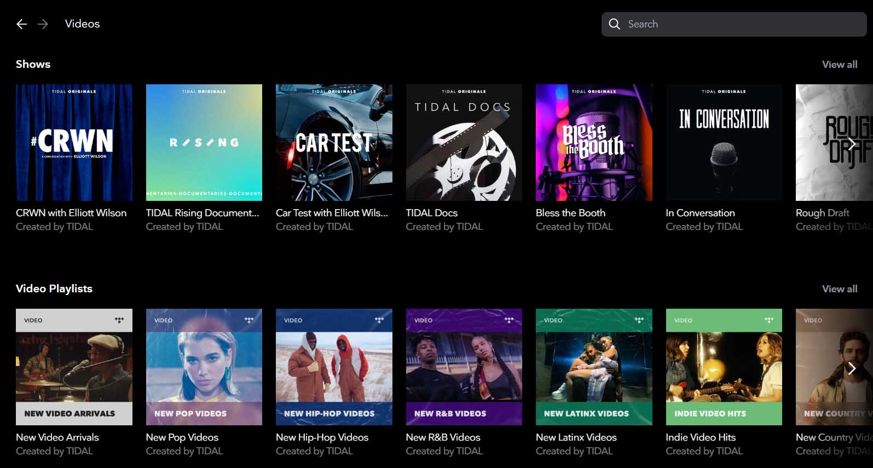
Task: Click the Rough Draft title text
Action: 823,213
